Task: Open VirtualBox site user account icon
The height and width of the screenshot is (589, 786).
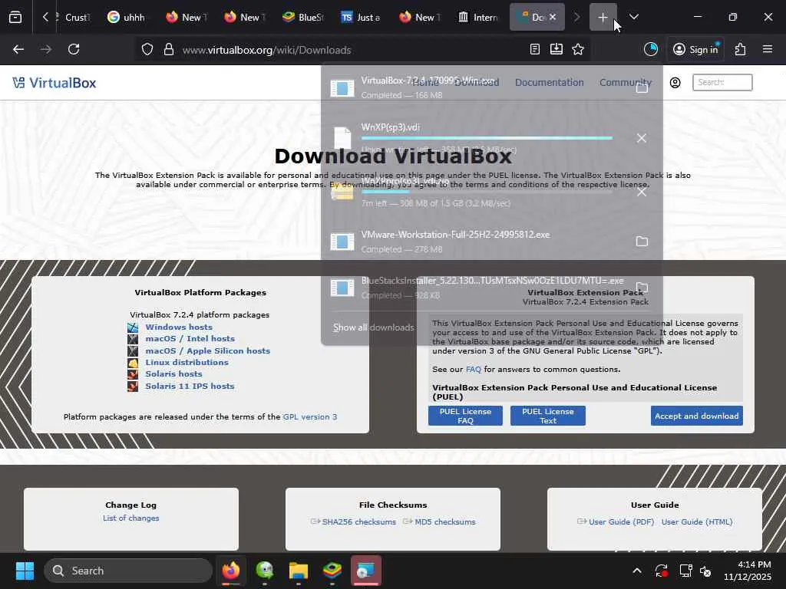Action: (675, 83)
